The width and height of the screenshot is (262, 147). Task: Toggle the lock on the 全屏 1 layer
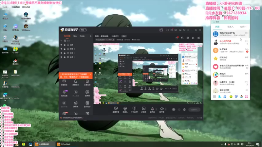[x=65, y=57]
